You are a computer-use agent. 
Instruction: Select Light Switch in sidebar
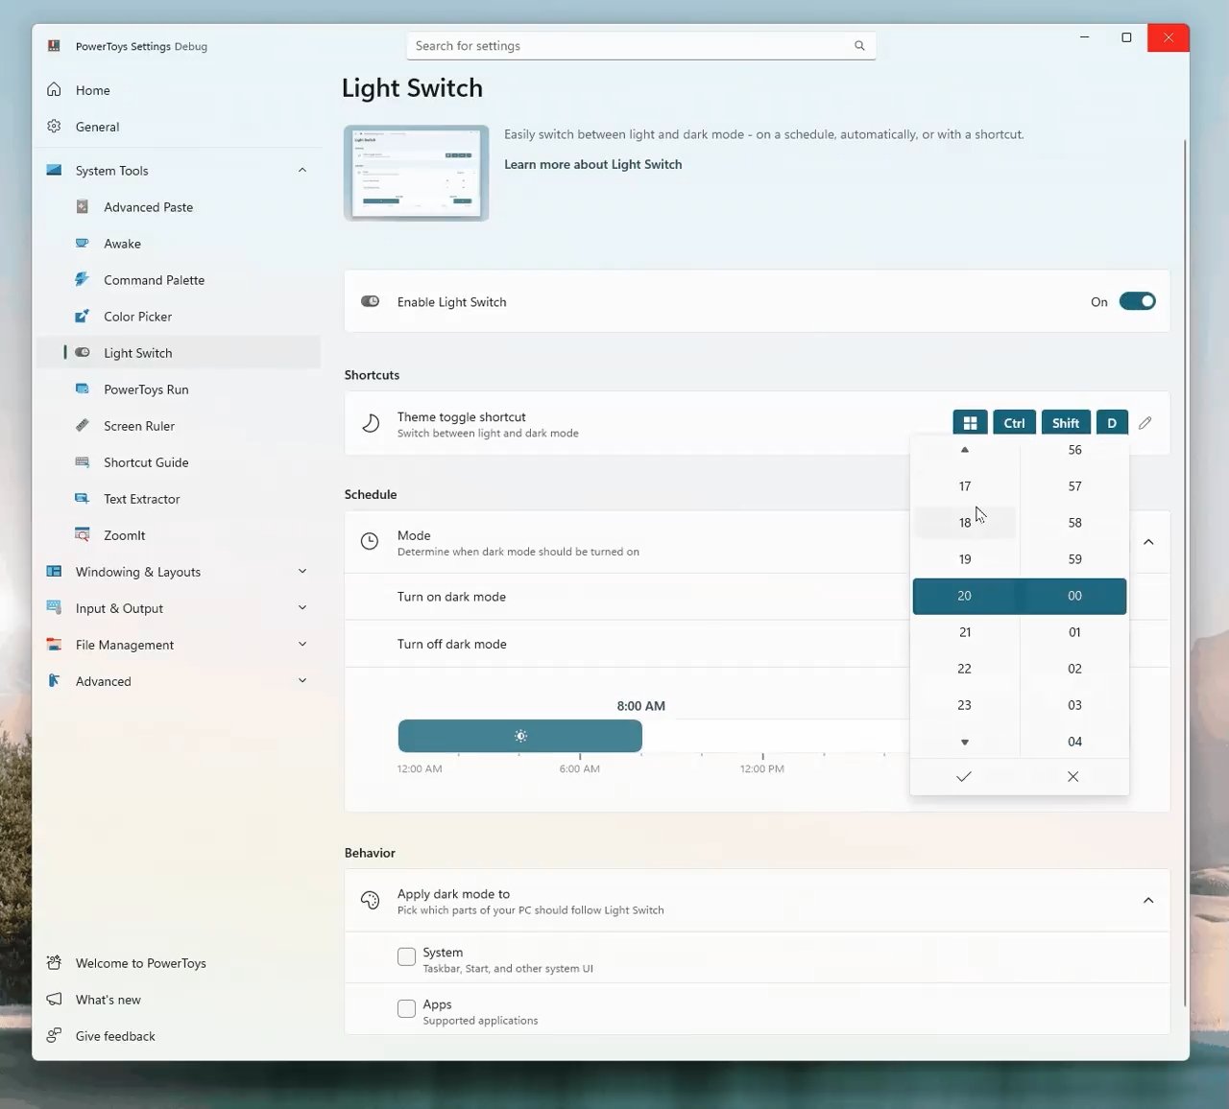178,353
